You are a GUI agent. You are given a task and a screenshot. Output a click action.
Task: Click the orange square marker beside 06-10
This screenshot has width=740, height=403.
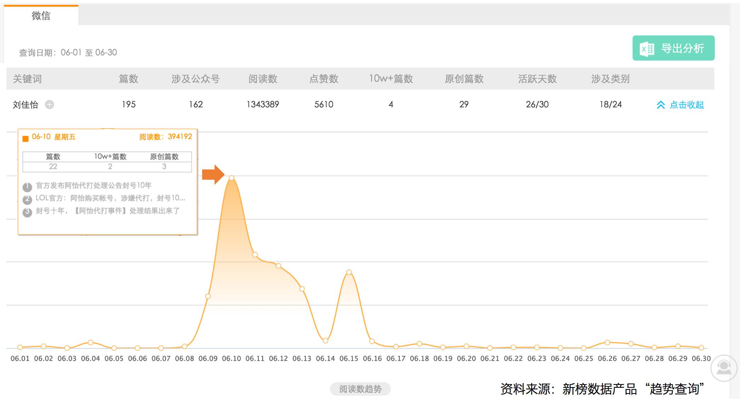pos(25,139)
